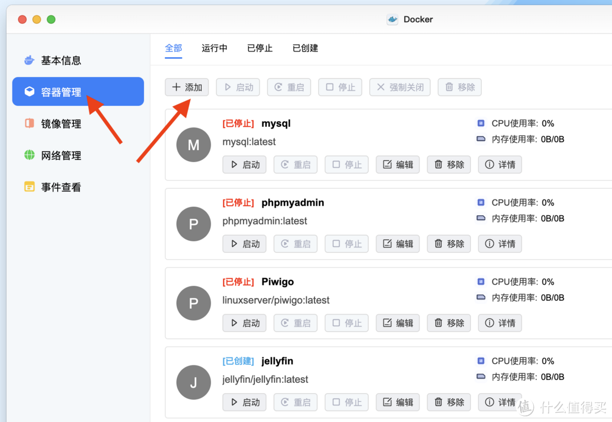Click the M avatar of mysql

[194, 144]
